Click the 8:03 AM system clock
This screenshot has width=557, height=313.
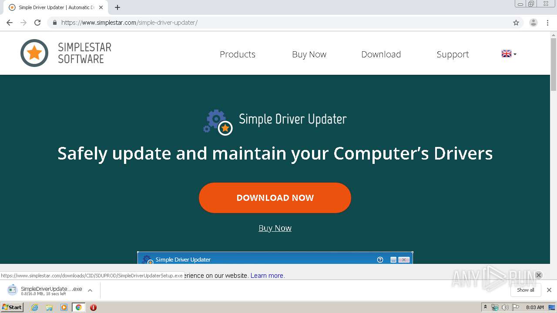[x=535, y=307]
